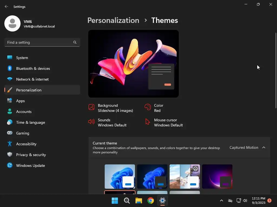
Task: Open taskbar Search
Action: (127, 201)
